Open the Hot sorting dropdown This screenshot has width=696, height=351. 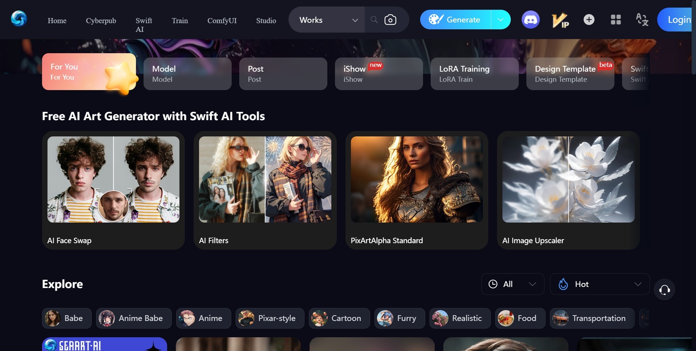click(599, 284)
